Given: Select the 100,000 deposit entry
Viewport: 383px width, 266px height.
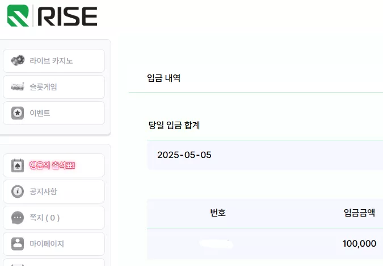Looking at the screenshot, I should point(359,244).
